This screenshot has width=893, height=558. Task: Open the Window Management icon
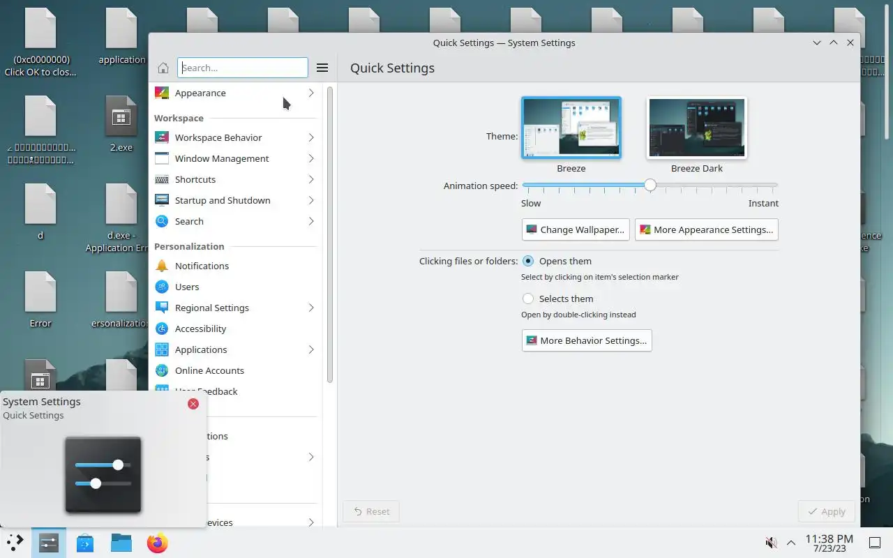coord(162,158)
